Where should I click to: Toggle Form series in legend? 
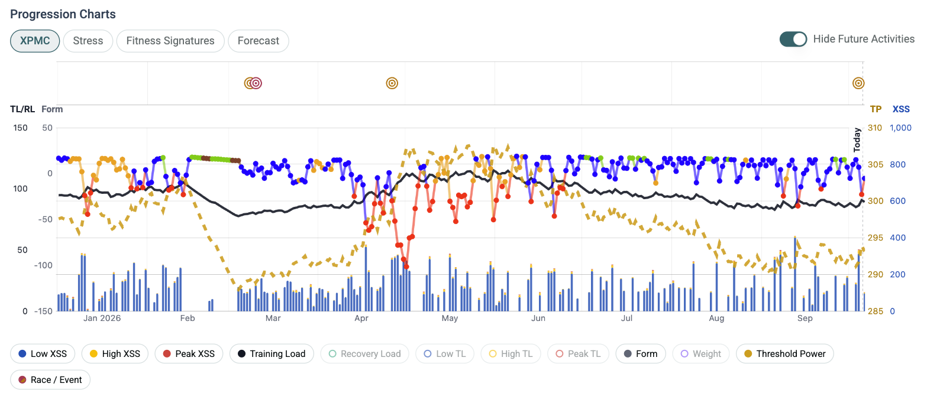coord(641,354)
